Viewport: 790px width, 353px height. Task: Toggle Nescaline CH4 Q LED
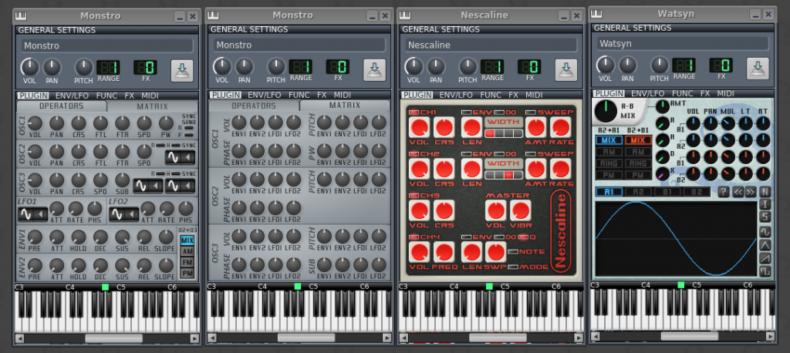523,237
